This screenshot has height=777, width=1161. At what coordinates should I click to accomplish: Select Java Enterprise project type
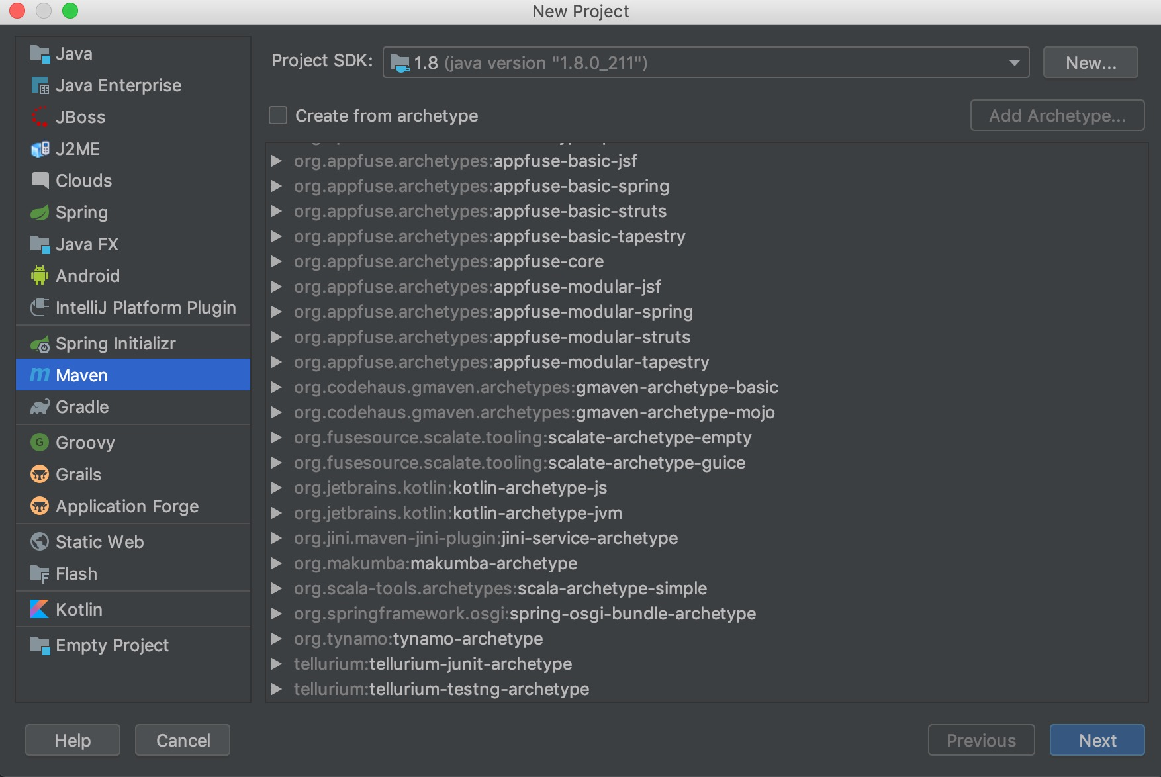pyautogui.click(x=118, y=85)
